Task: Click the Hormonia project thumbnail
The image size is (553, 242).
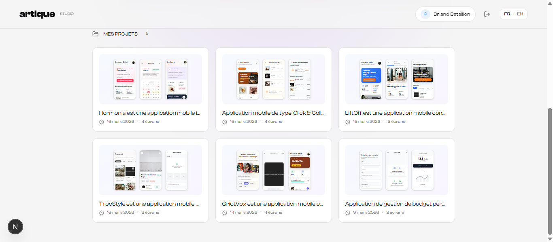Action: click(150, 79)
